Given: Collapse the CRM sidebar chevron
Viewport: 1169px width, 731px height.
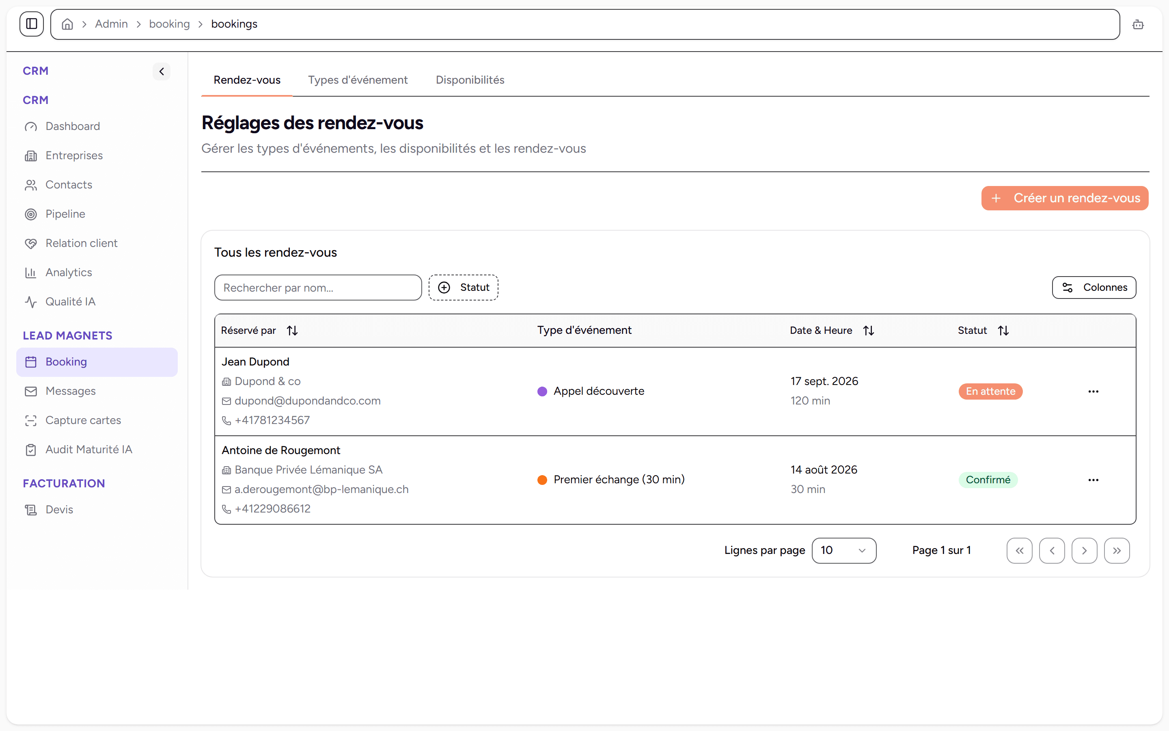Looking at the screenshot, I should tap(161, 71).
